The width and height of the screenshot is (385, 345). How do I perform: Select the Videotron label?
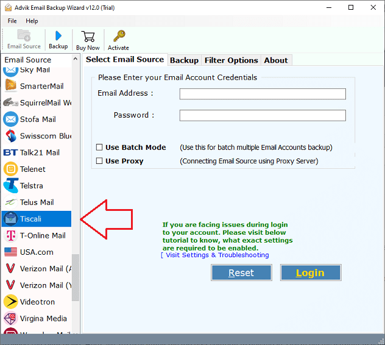pos(37,302)
